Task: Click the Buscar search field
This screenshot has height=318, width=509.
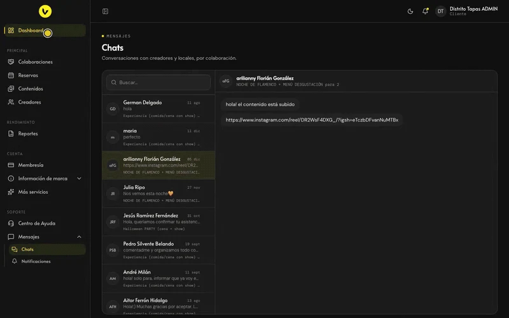Action: [158, 83]
